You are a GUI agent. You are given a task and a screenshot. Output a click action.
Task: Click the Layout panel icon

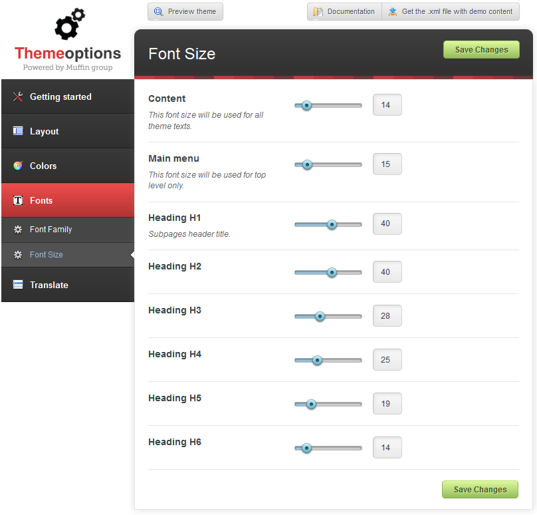(x=18, y=131)
